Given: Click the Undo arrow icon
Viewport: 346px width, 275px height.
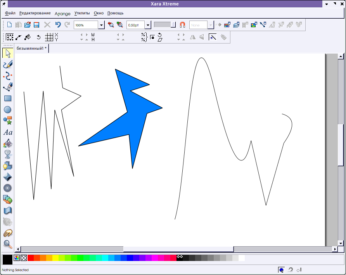Looking at the screenshot, I should 58,25.
